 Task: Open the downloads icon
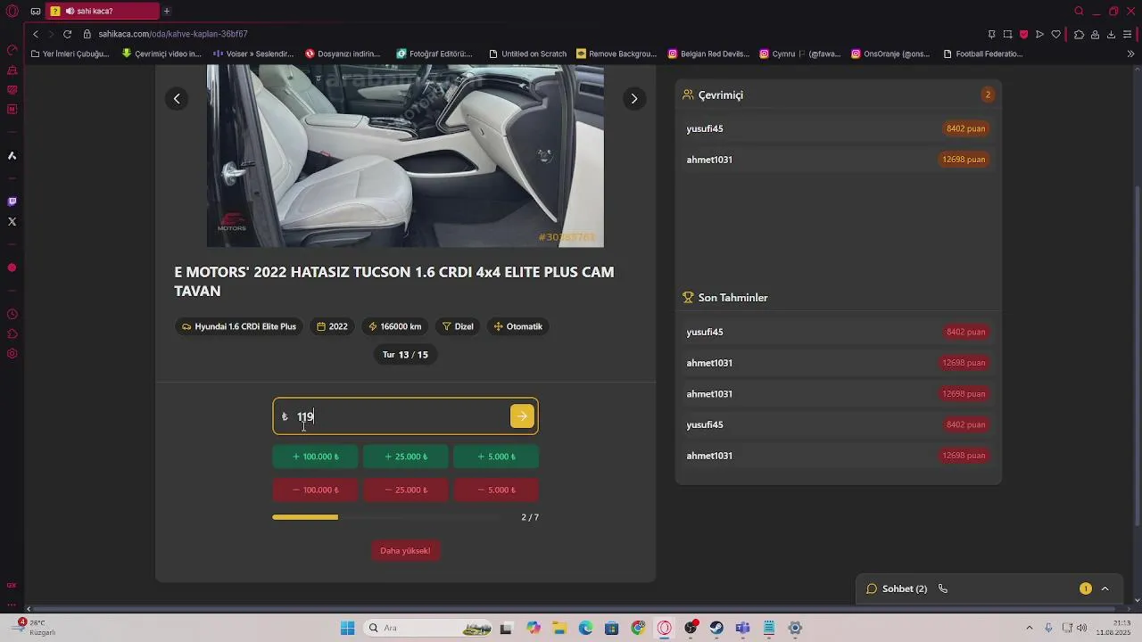(1111, 34)
